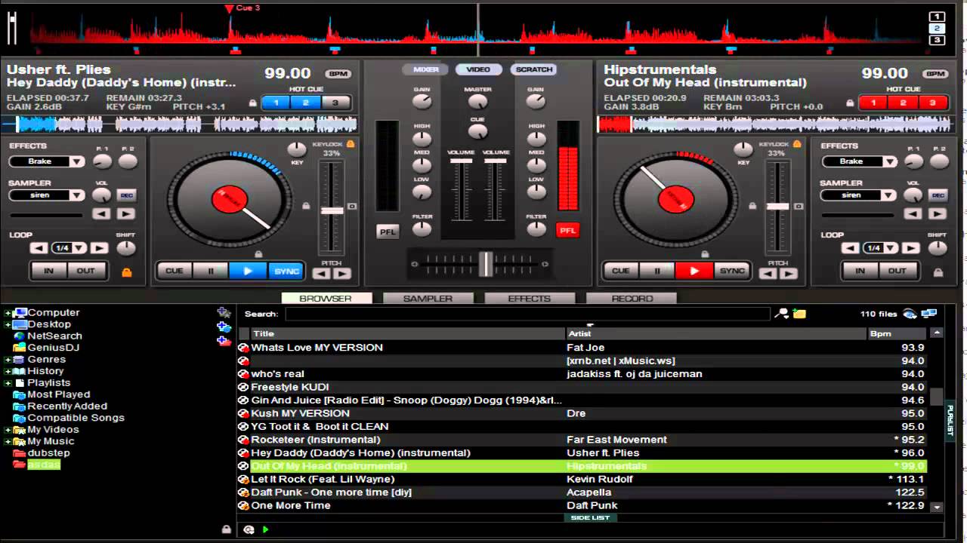The height and width of the screenshot is (543, 967).
Task: Toggle the right channel red PFL button
Action: [567, 230]
